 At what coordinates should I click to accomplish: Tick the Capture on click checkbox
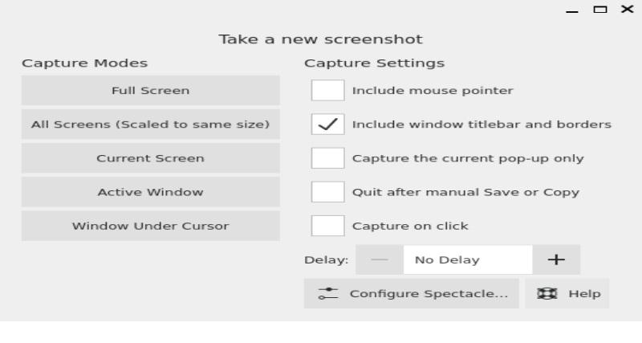point(327,226)
